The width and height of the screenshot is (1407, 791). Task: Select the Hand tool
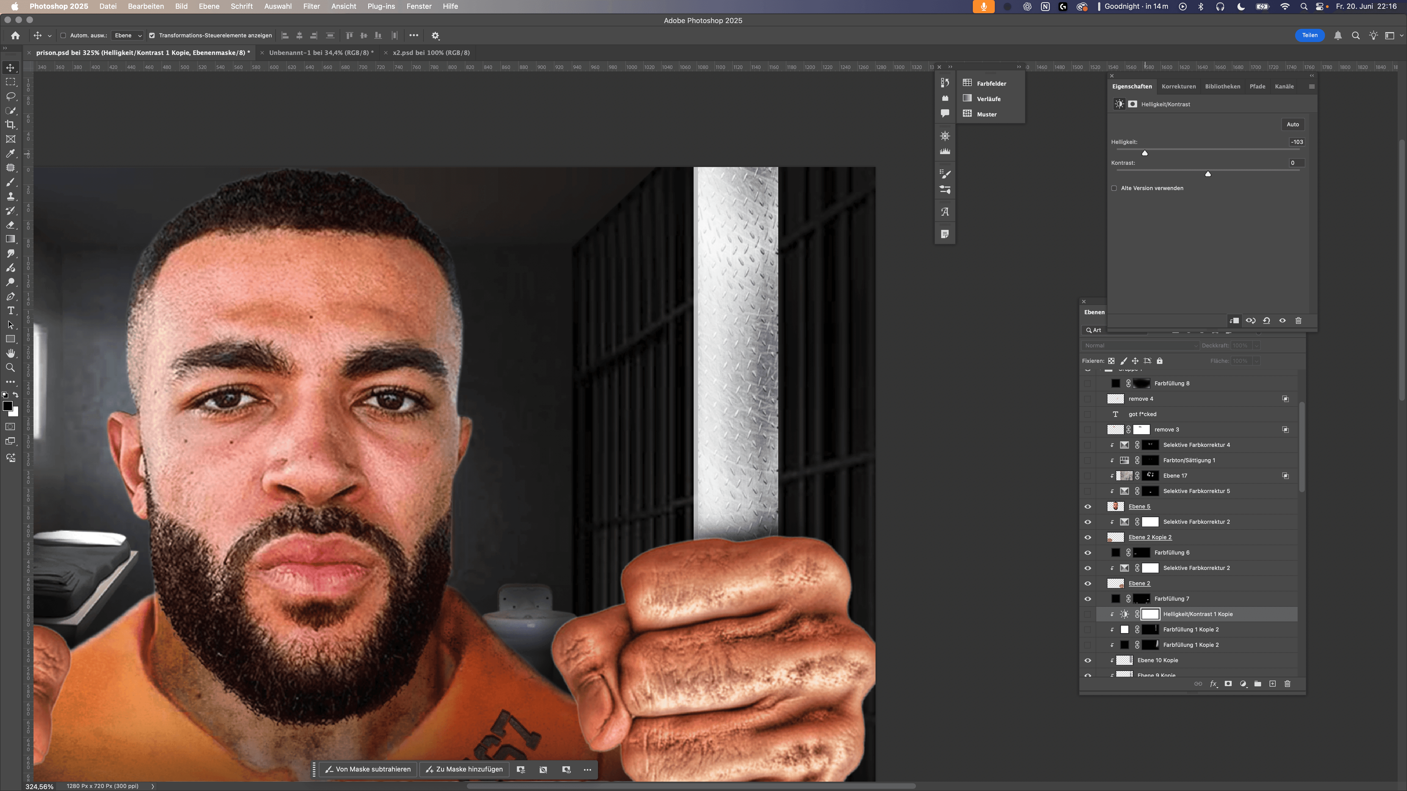pyautogui.click(x=10, y=353)
